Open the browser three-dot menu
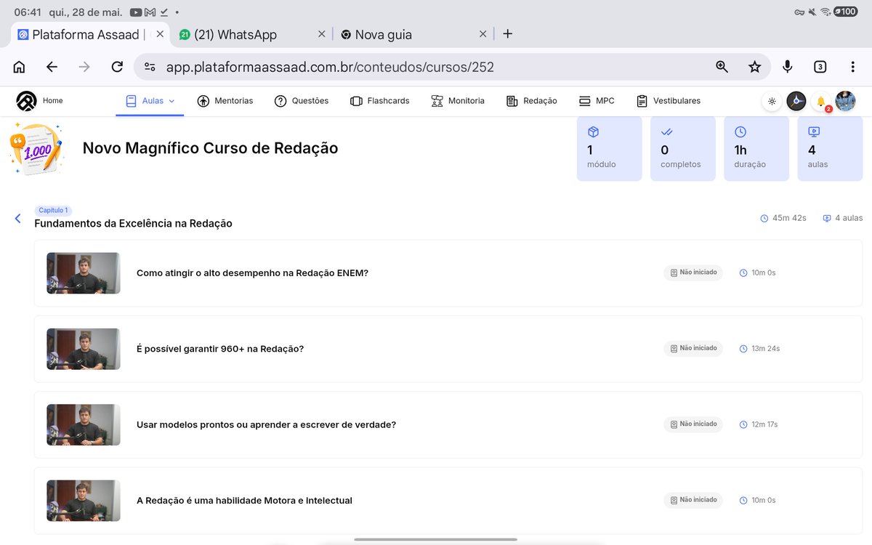The image size is (872, 545). pyautogui.click(x=852, y=67)
